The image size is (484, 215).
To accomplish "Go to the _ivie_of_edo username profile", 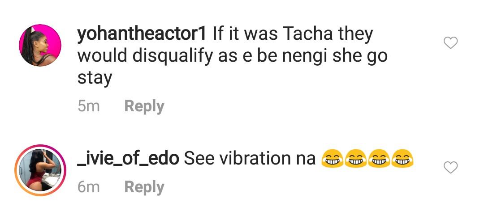I will pyautogui.click(x=128, y=158).
